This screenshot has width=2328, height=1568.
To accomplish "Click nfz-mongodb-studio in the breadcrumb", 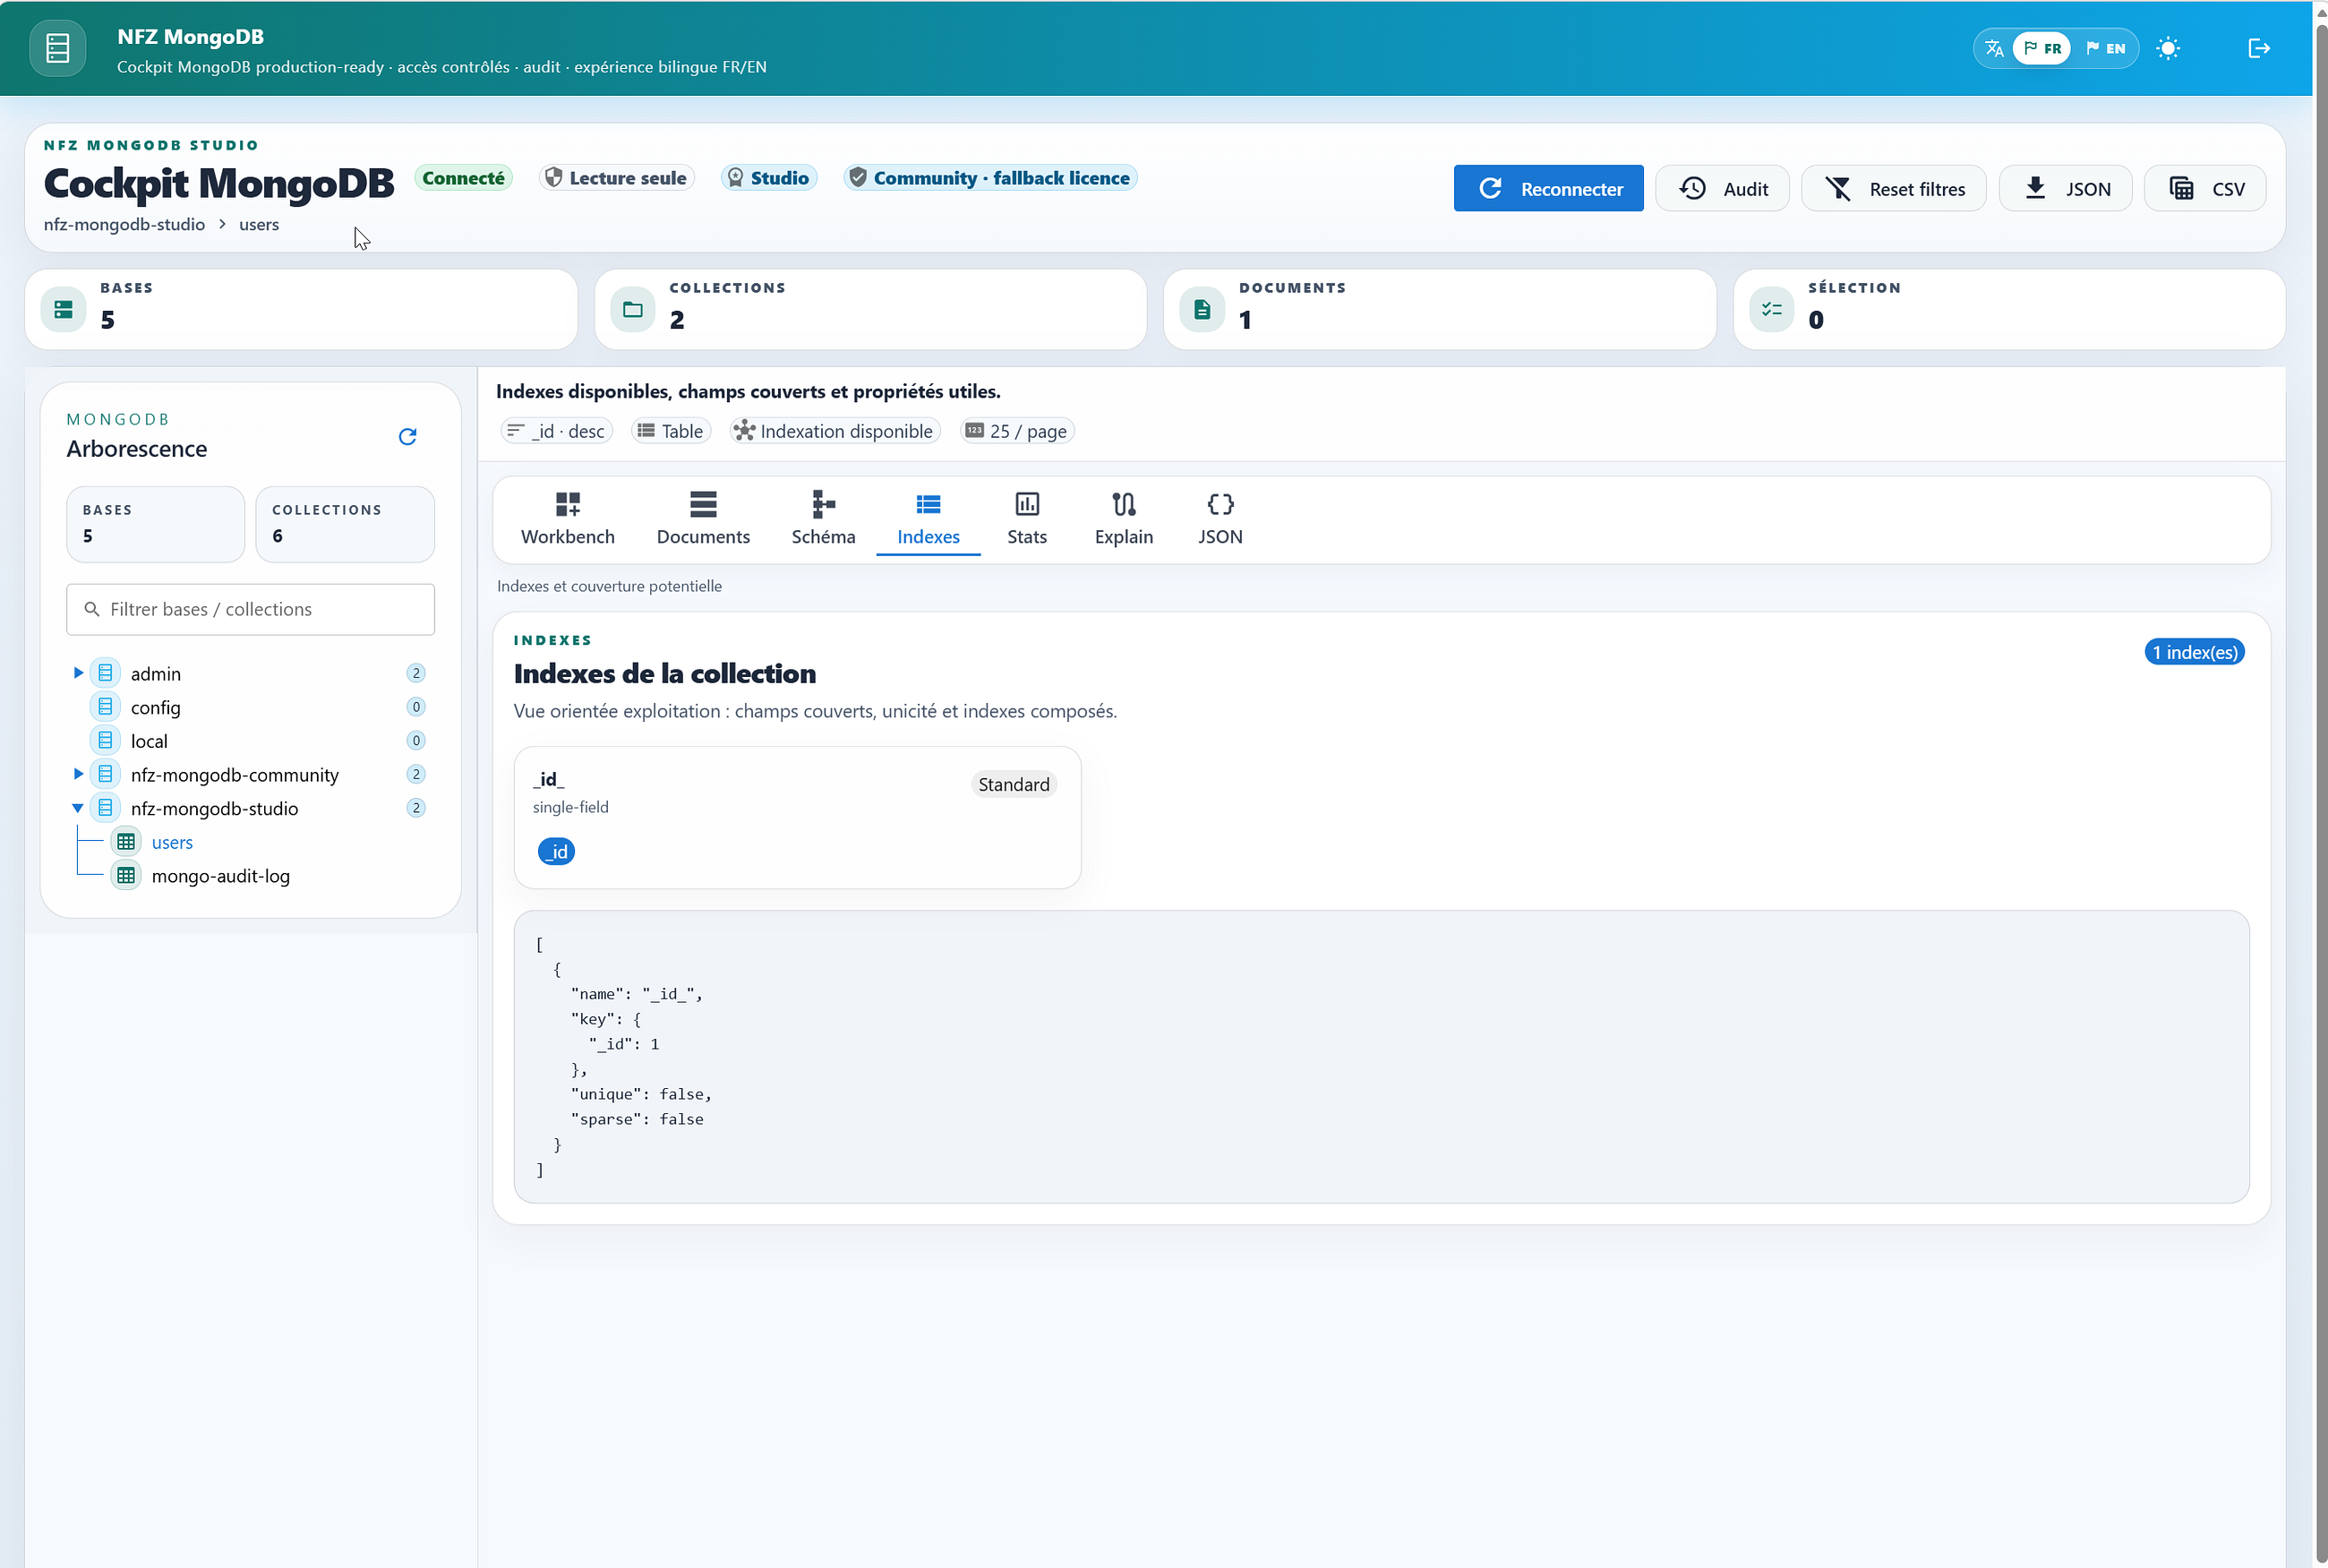I will tap(124, 224).
